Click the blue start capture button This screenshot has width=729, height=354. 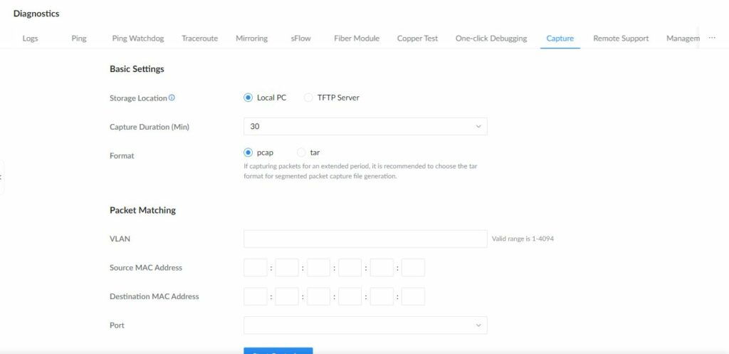(x=278, y=350)
